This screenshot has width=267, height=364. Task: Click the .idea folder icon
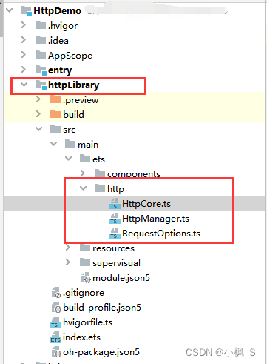(x=41, y=40)
